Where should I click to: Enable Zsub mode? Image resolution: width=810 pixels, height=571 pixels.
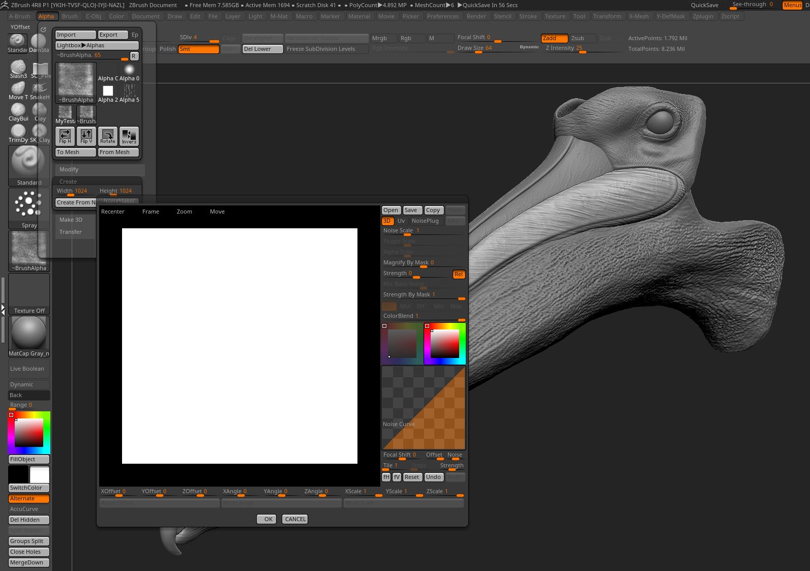click(x=583, y=38)
